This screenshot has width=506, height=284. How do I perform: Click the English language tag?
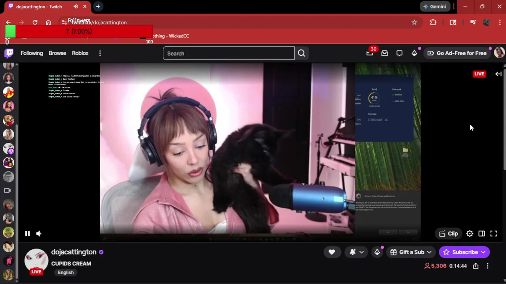click(66, 272)
